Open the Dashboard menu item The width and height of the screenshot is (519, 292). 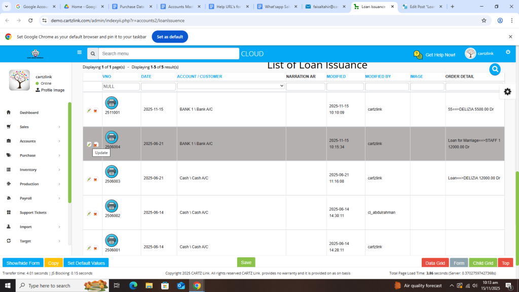click(29, 113)
